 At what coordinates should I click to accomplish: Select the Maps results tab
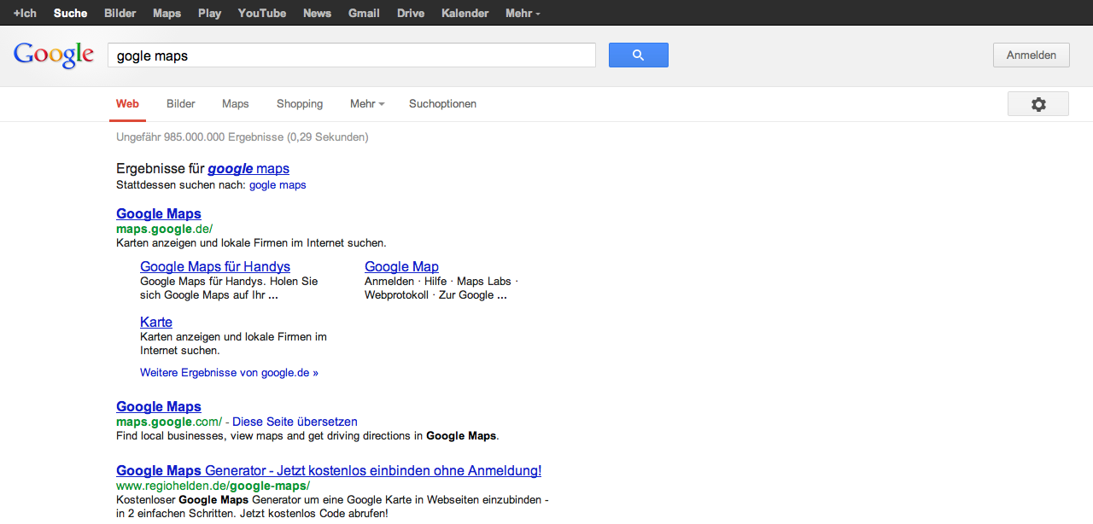pyautogui.click(x=236, y=104)
